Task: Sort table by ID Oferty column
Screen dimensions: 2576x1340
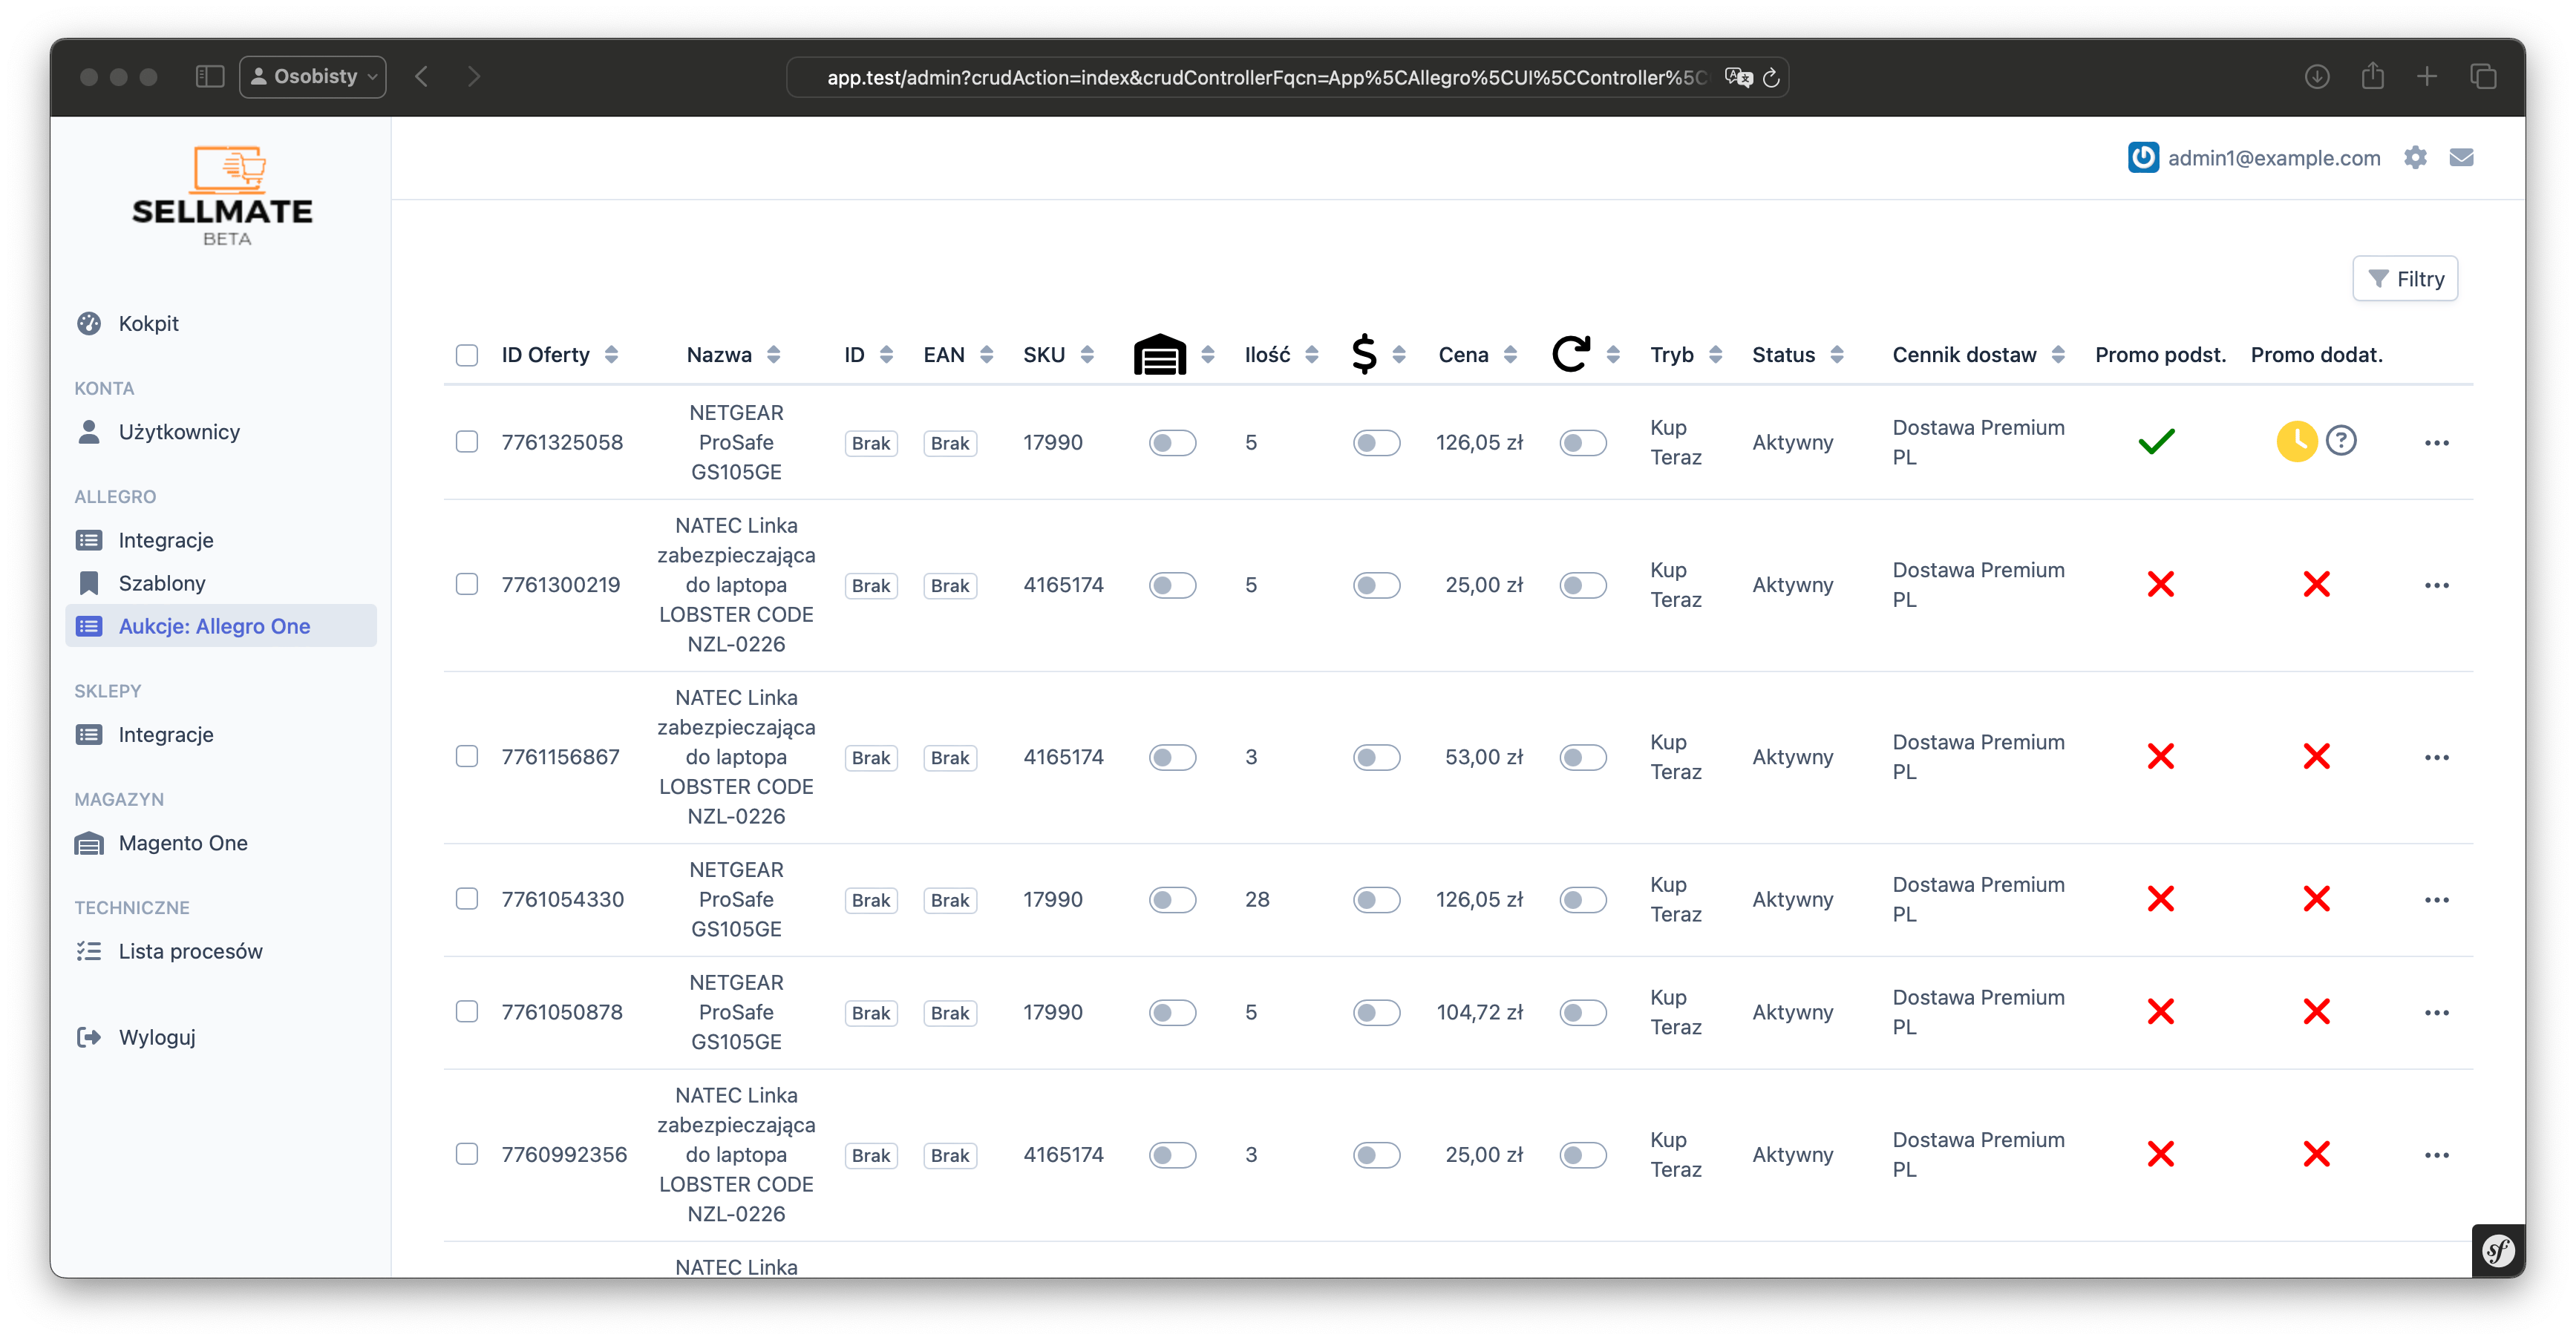Action: point(559,355)
